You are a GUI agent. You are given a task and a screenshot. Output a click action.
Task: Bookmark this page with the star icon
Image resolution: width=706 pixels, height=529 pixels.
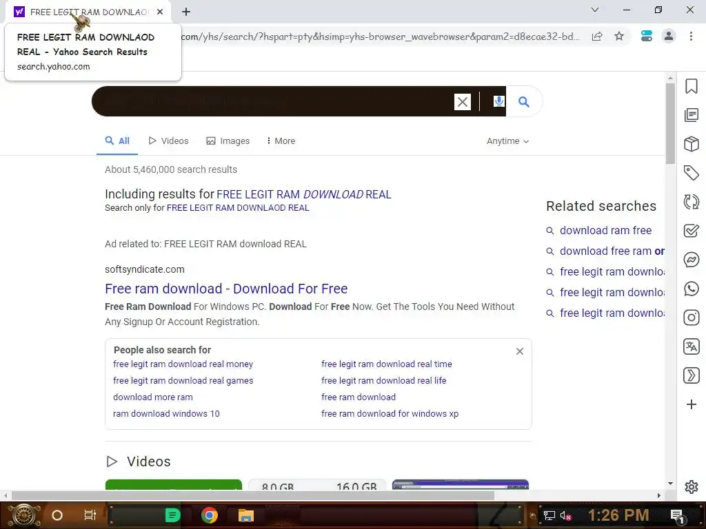point(619,36)
